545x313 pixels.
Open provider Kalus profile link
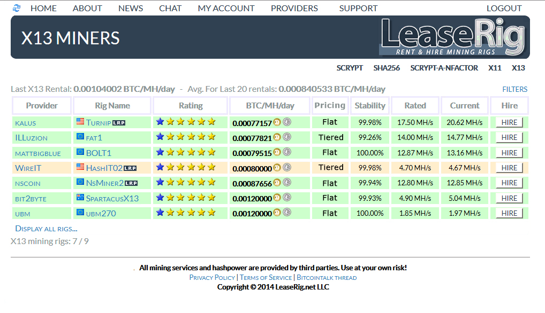point(25,123)
